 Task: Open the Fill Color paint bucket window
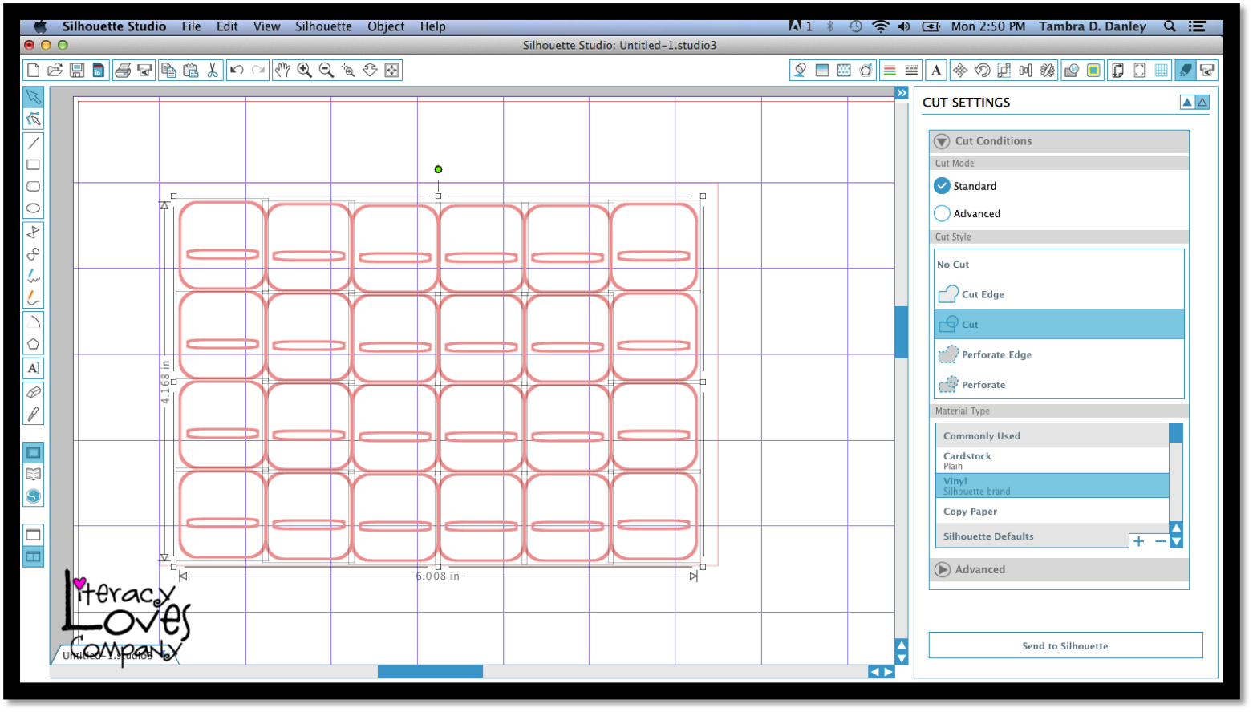(x=800, y=71)
